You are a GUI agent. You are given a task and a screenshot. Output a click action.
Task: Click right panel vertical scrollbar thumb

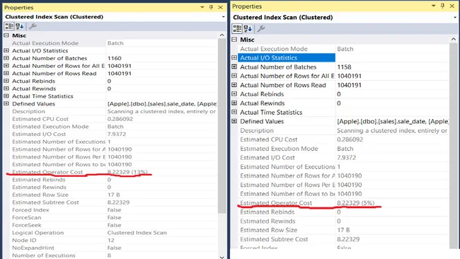click(454, 146)
